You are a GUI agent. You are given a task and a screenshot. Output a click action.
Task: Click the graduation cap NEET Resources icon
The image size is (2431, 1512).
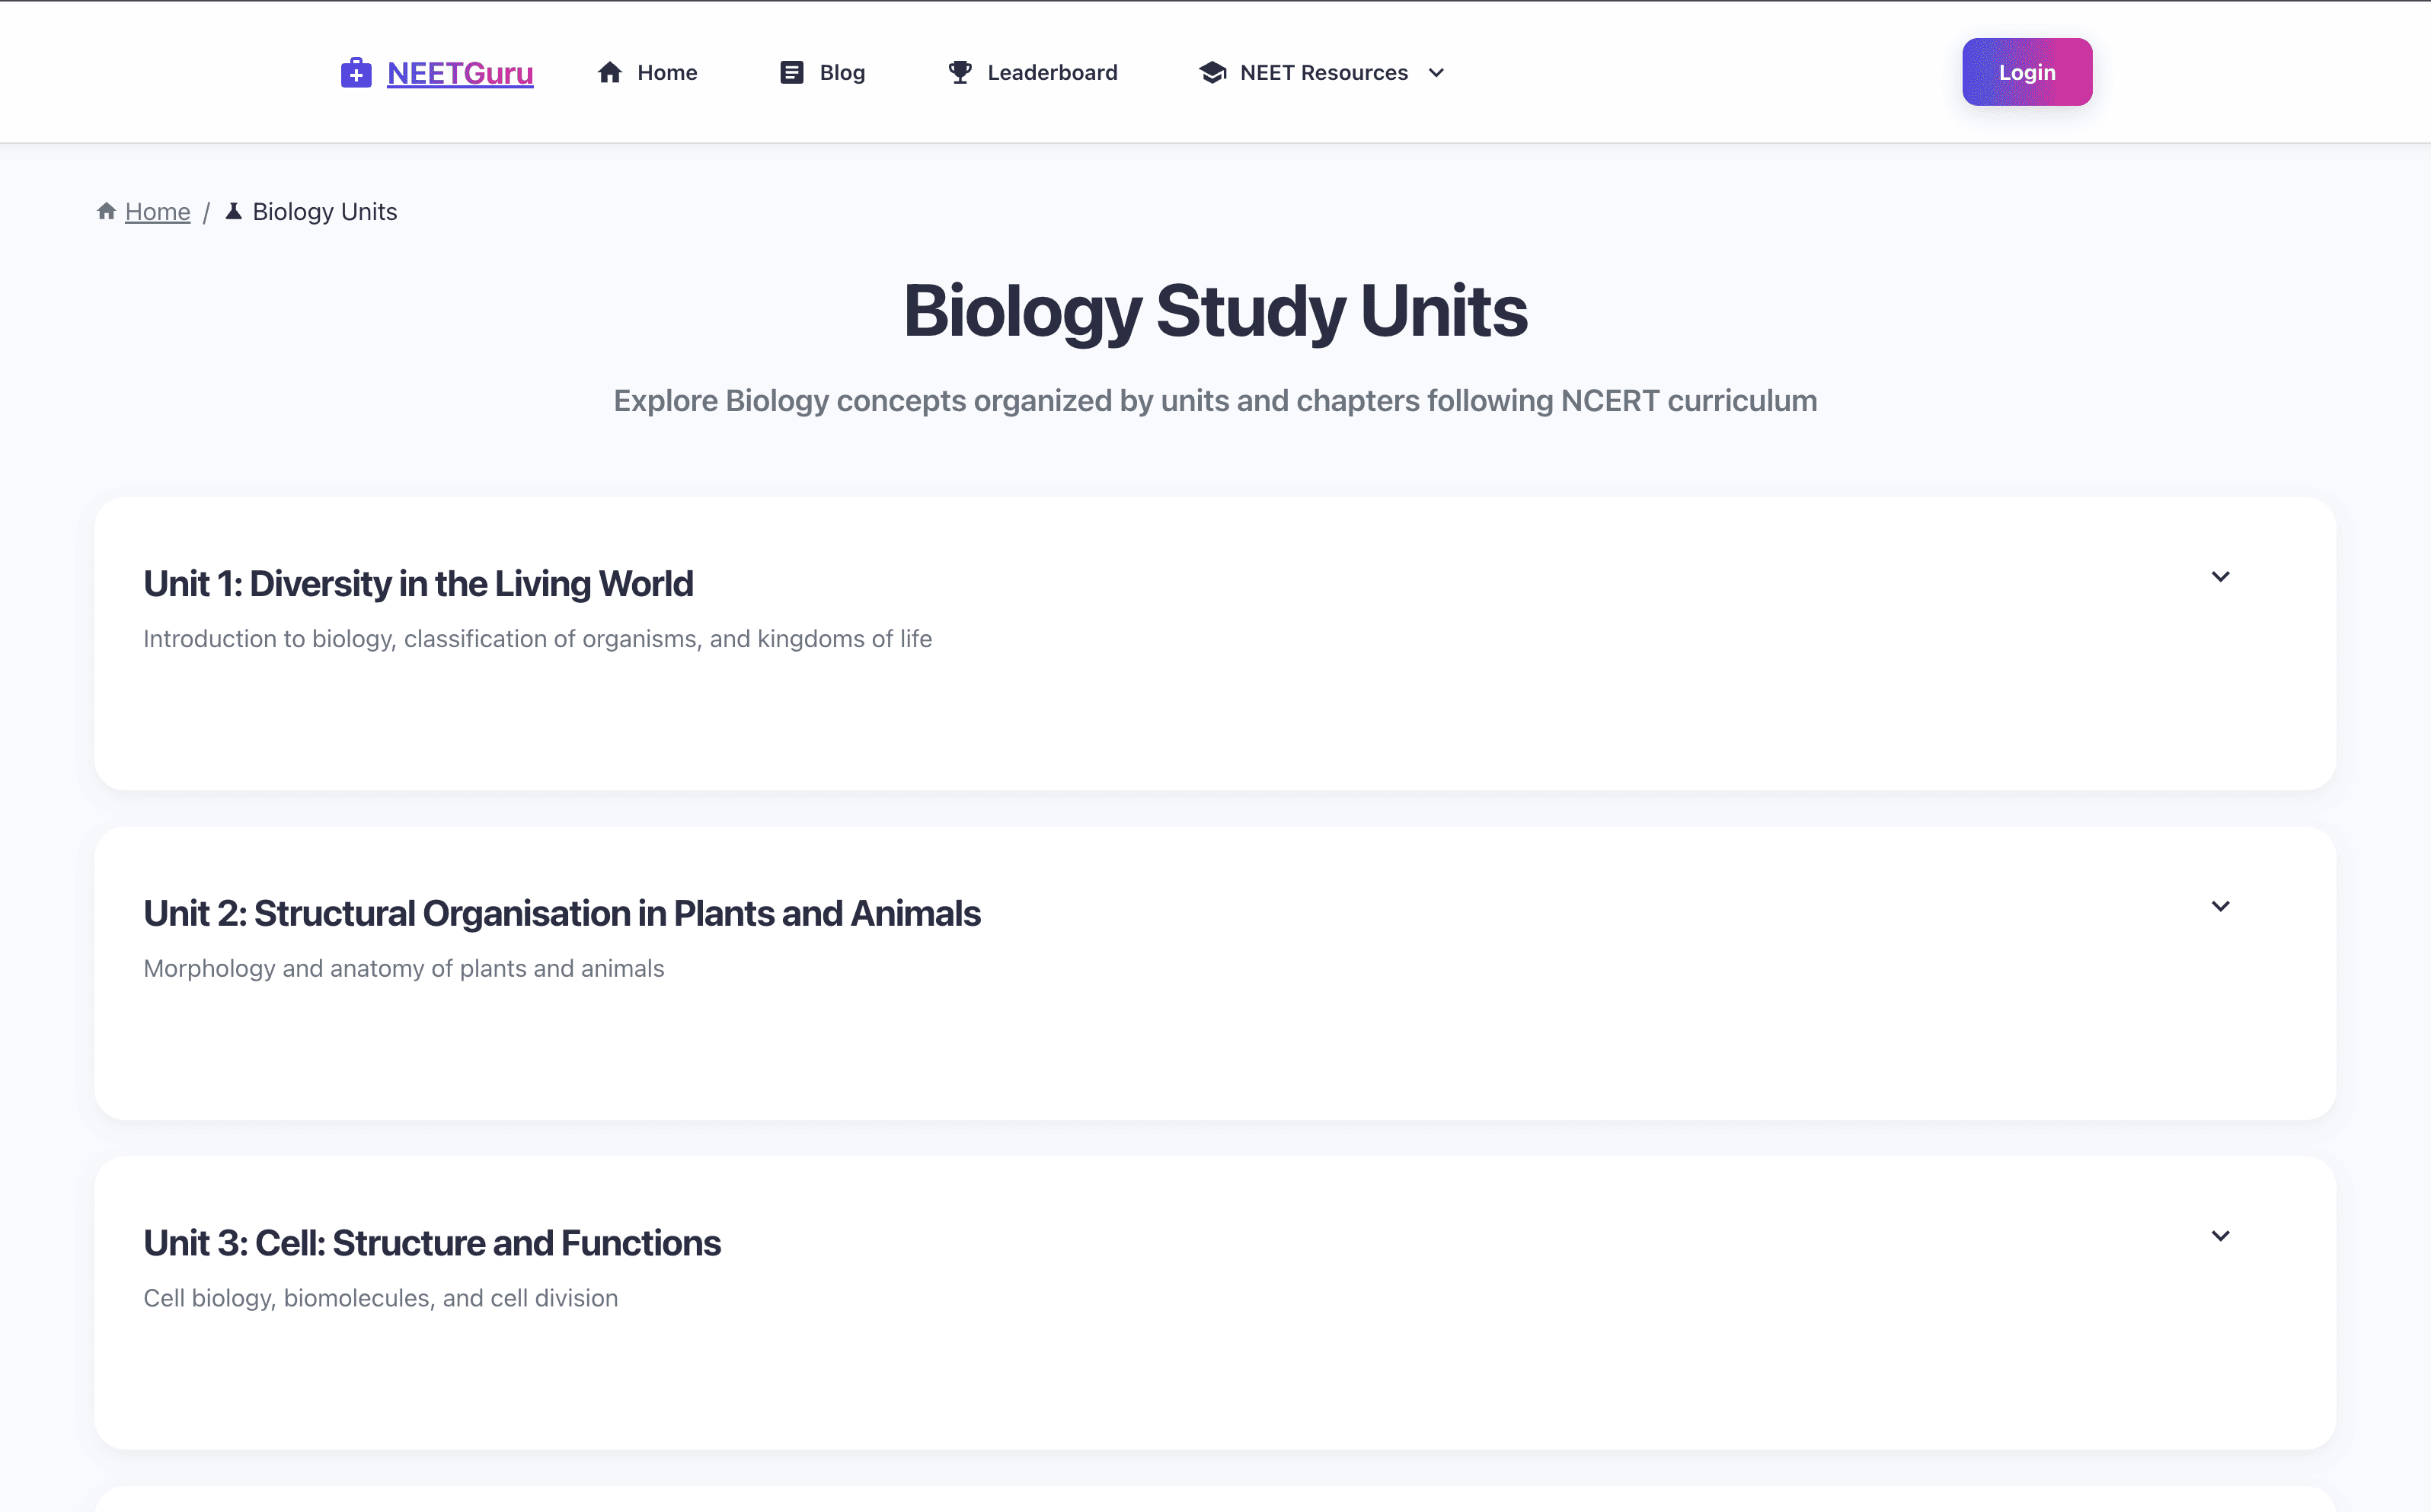(1212, 73)
